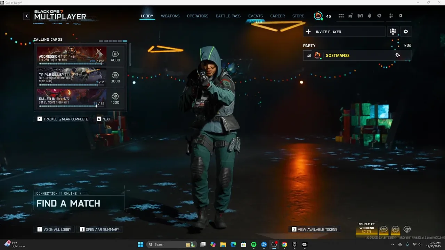Viewport: 445px width, 250px height.
Task: Toggle Voice: All Lobby setting
Action: (54, 230)
